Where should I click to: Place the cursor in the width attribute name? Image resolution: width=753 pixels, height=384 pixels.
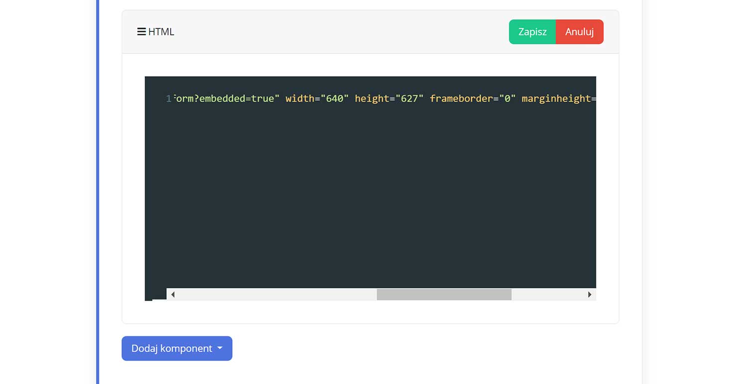click(x=300, y=99)
